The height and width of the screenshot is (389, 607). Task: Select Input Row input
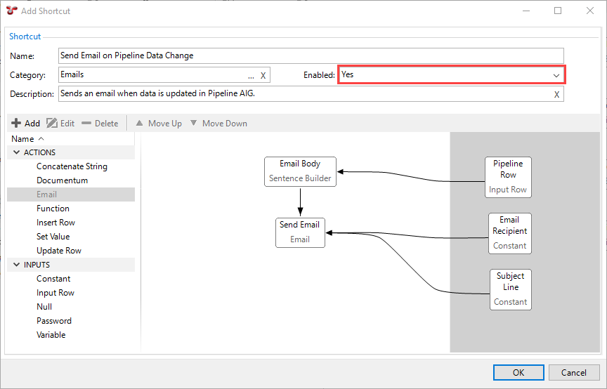tap(56, 293)
